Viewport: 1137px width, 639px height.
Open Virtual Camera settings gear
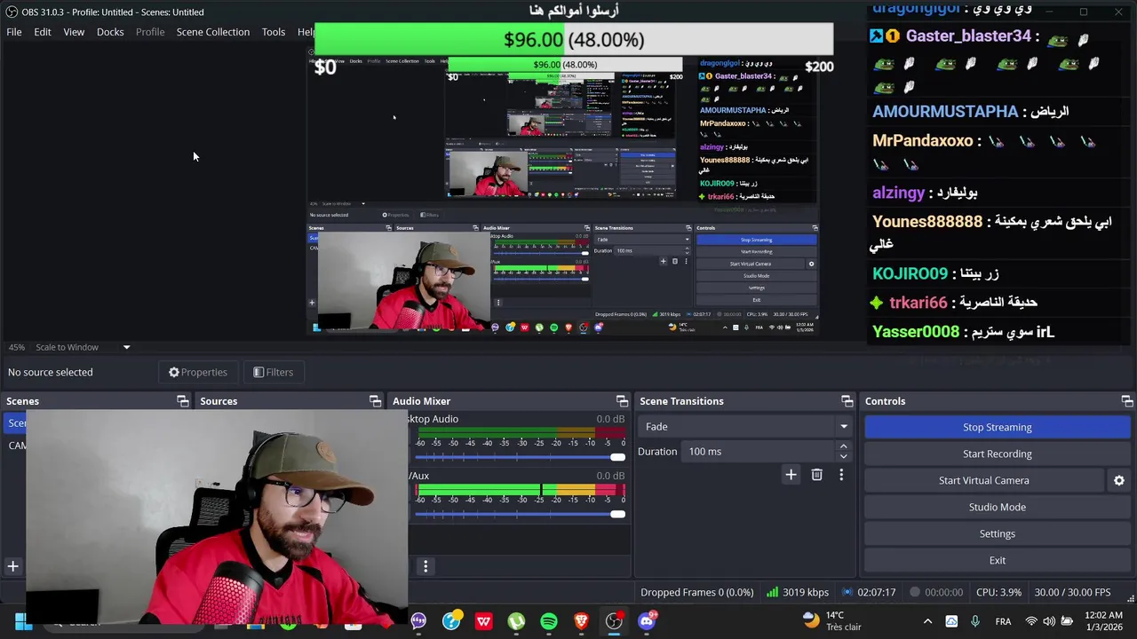1119,480
